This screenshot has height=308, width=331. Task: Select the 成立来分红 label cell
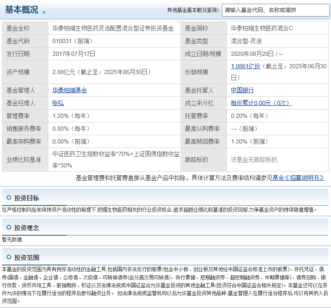tap(204, 103)
